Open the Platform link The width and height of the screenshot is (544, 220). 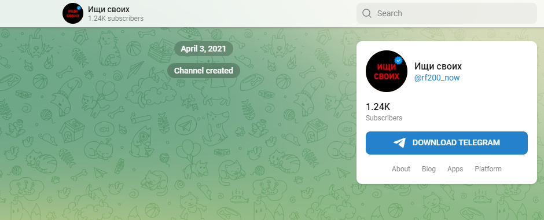pyautogui.click(x=488, y=169)
